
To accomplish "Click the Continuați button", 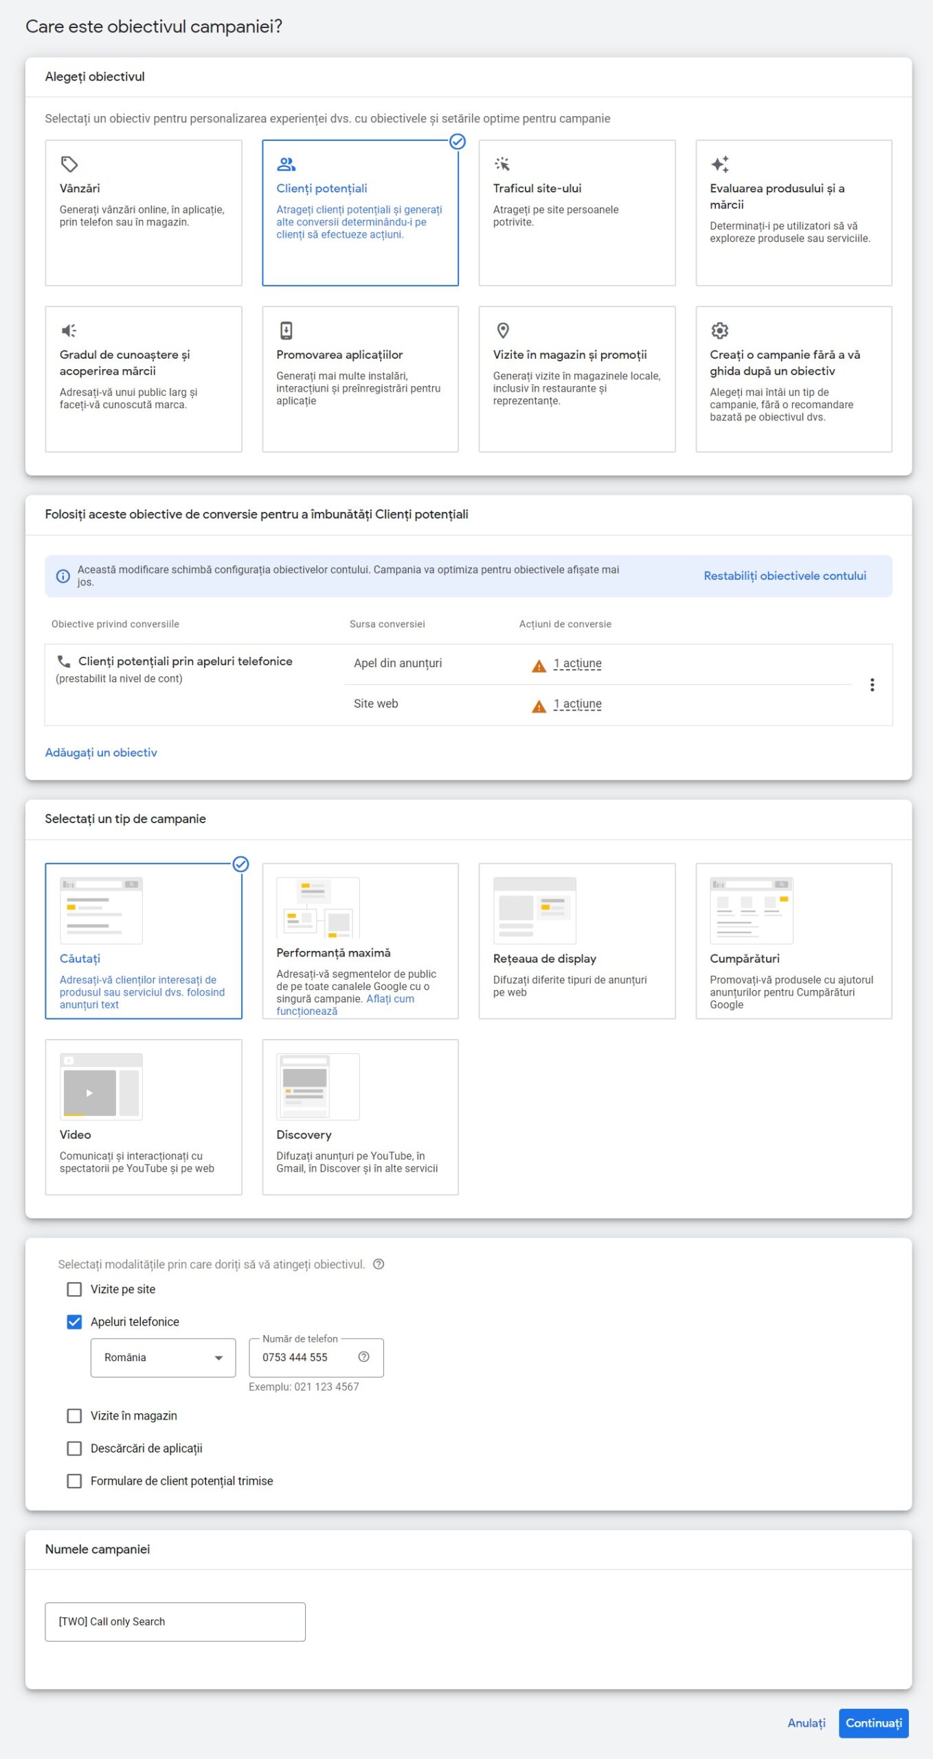I will tap(873, 1723).
